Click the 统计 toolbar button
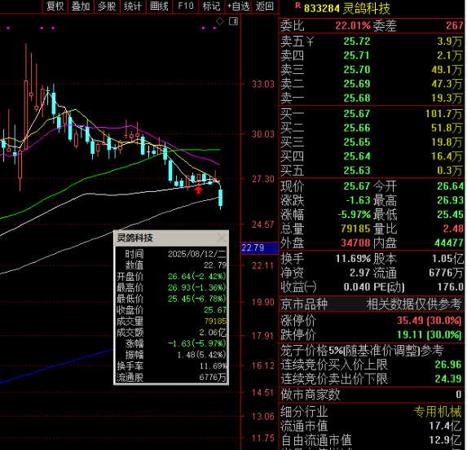The image size is (467, 450). 133,7
